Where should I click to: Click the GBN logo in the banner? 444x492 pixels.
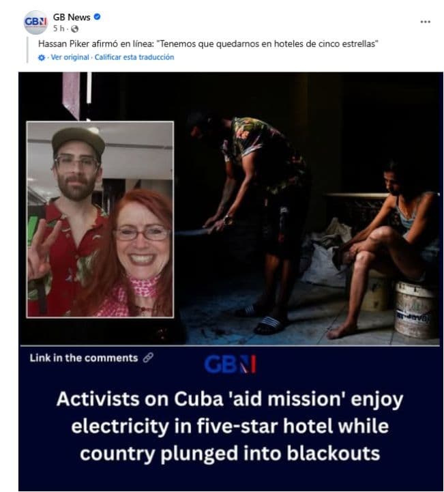click(230, 364)
